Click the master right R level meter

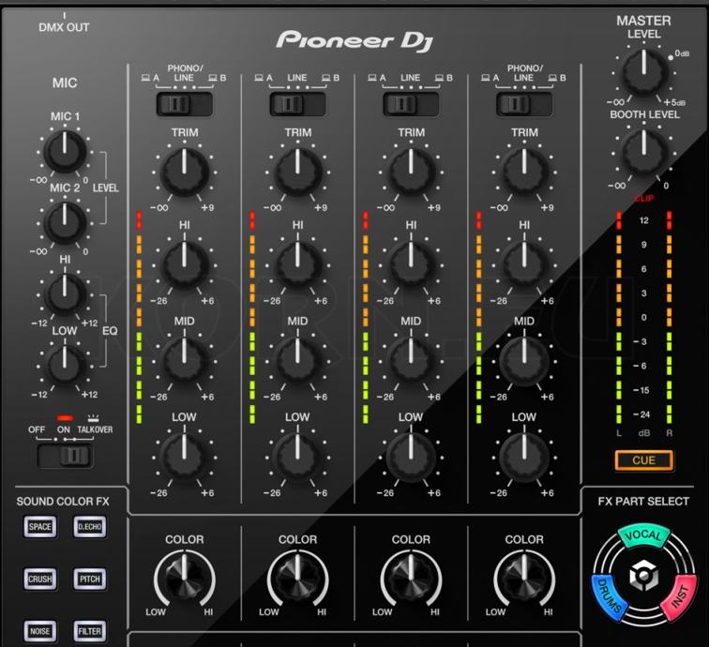[x=670, y=317]
